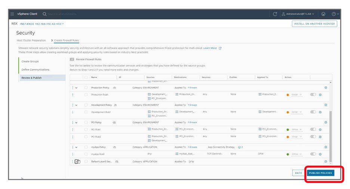Toggle the PCI Rule1 enable switch
The width and height of the screenshot is (350, 189).
(313, 129)
